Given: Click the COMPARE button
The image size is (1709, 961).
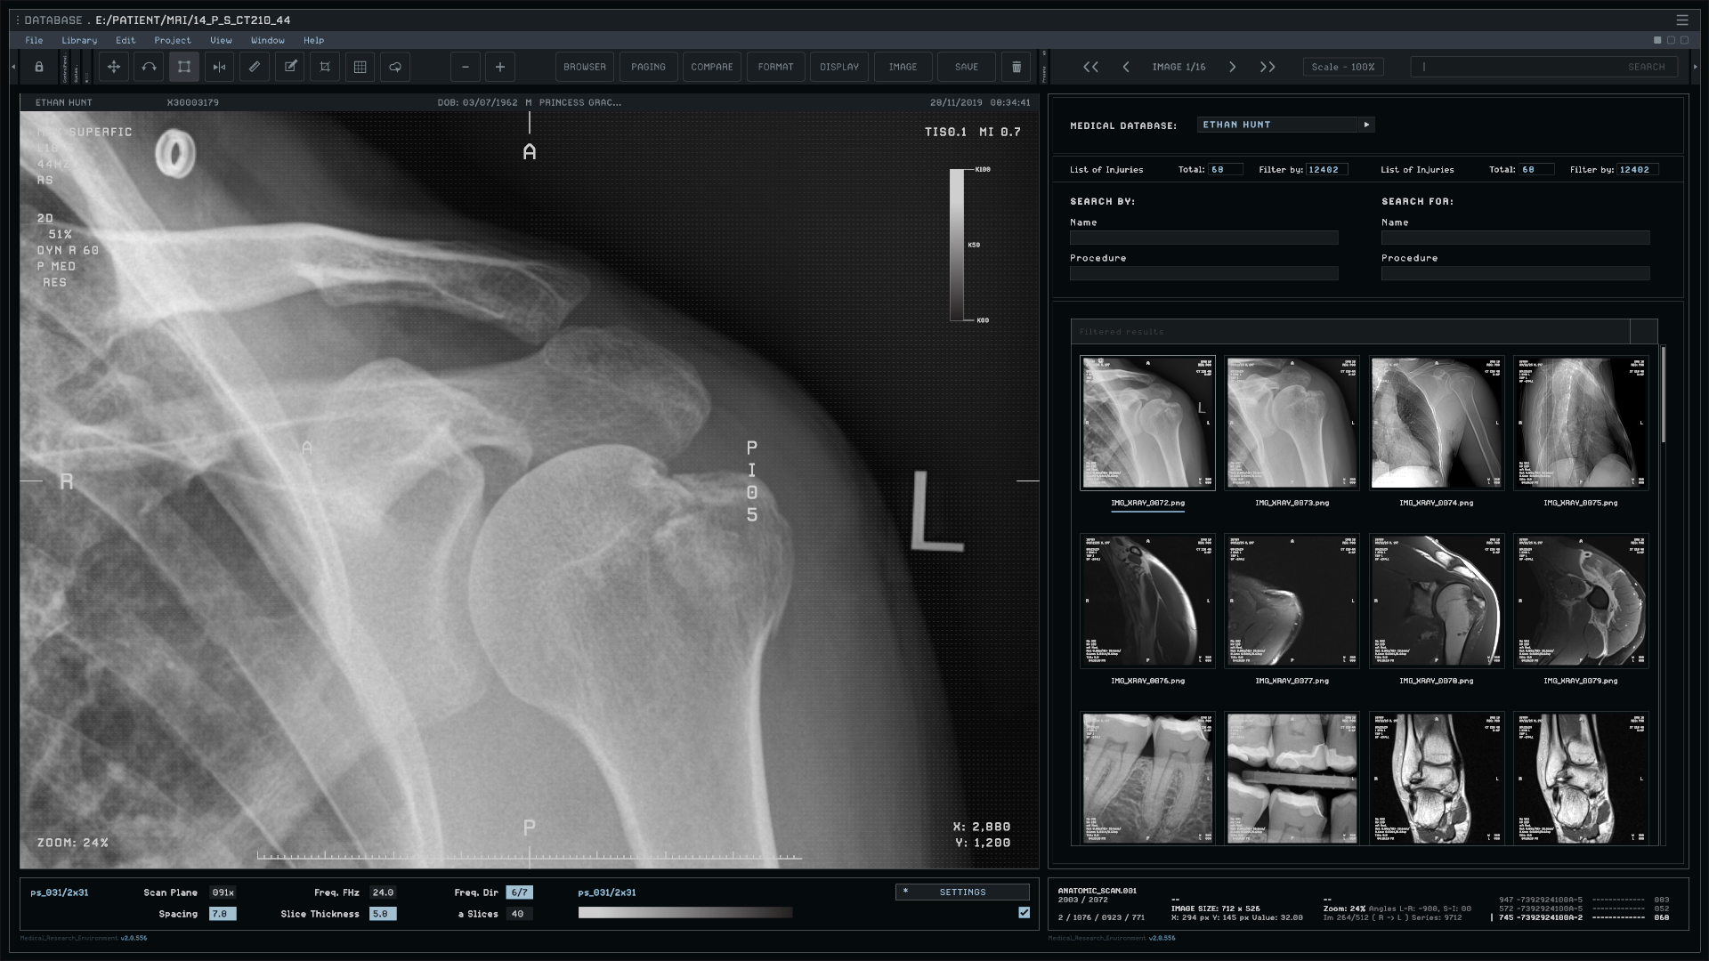Looking at the screenshot, I should 711,67.
